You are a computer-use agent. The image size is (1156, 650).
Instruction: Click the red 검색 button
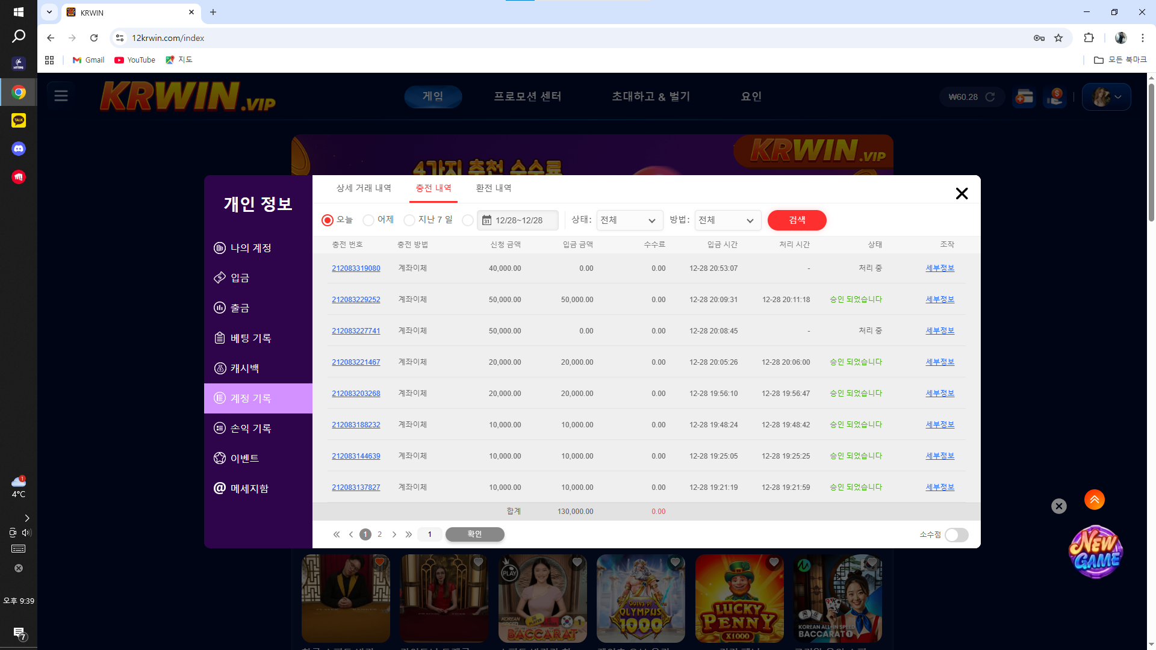[x=797, y=220]
